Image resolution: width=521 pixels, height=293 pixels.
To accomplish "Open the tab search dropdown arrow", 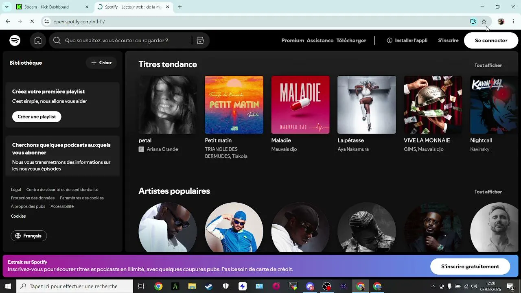I will [7, 7].
